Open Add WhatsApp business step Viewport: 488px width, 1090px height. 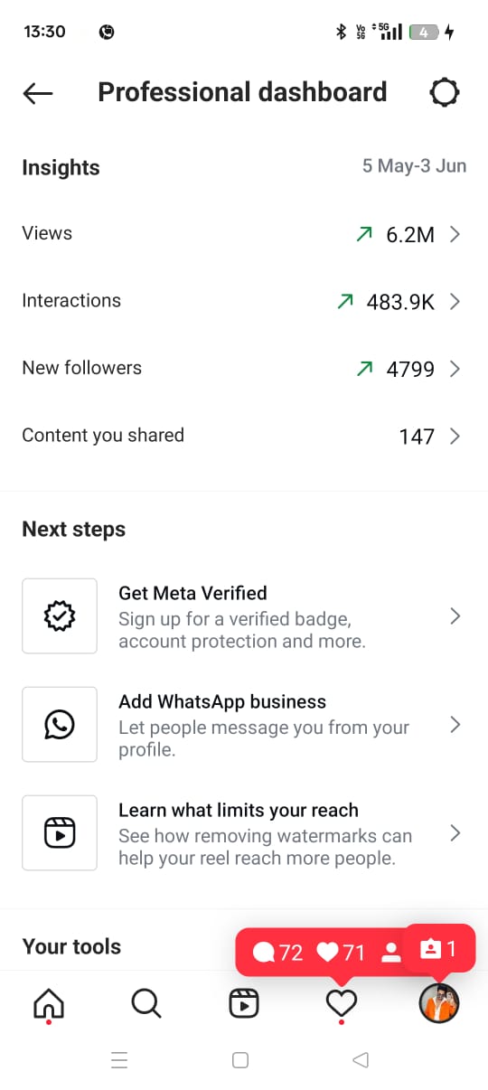(244, 724)
